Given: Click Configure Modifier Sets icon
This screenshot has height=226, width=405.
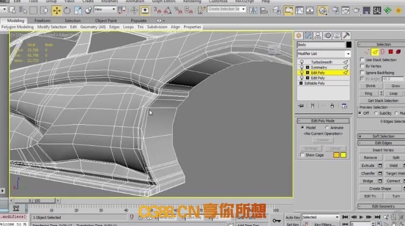Looking at the screenshot, I should point(344,106).
